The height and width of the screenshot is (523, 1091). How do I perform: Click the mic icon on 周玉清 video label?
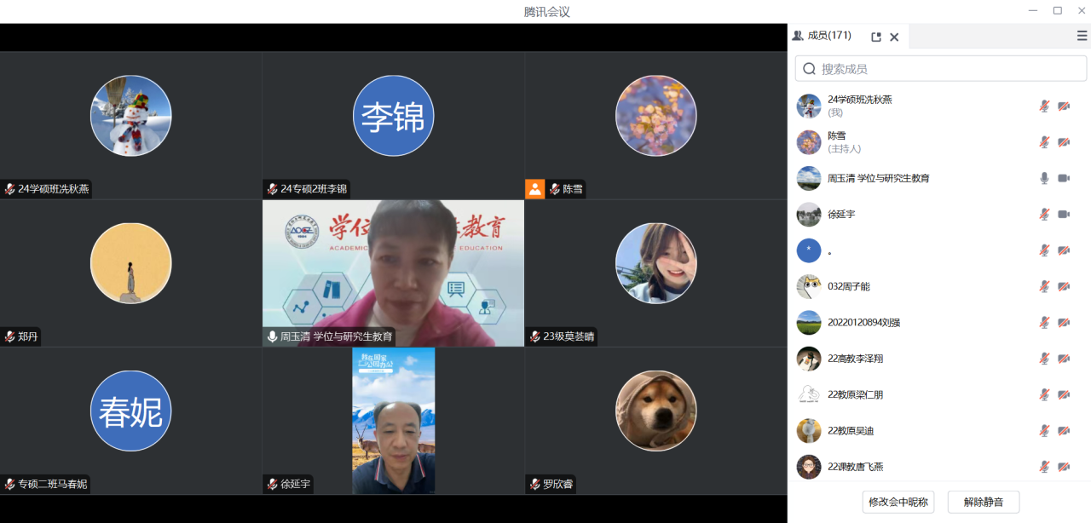click(272, 336)
